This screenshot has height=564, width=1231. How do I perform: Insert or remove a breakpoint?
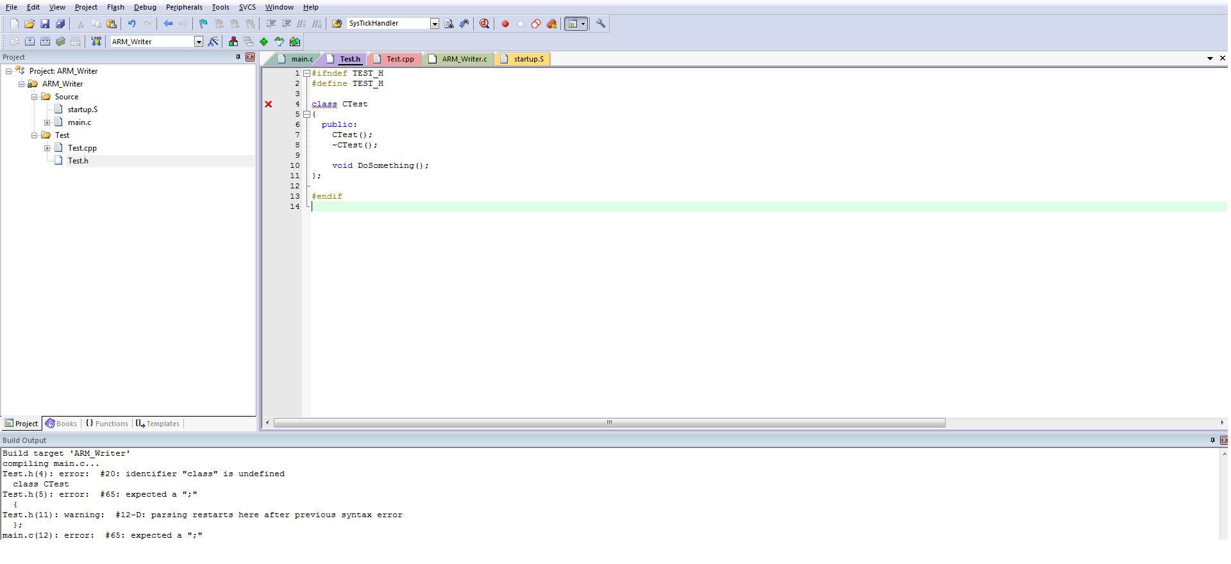click(x=505, y=24)
